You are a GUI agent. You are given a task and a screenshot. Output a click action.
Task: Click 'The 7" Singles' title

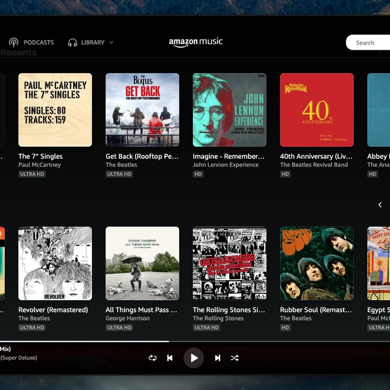pyautogui.click(x=41, y=157)
